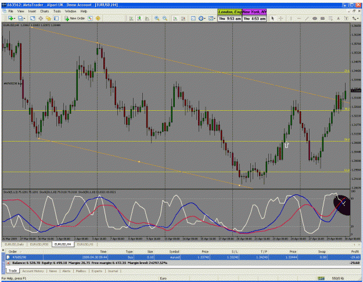Select the Text 'A' tool
Image resolution: width=363 pixels, height=282 pixels.
[338, 18]
